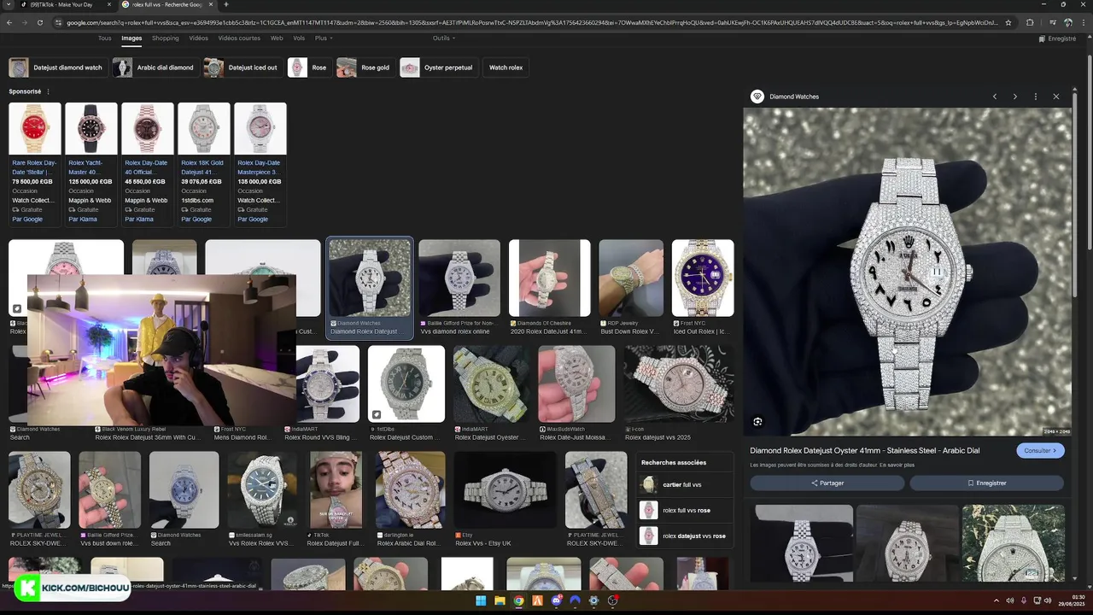This screenshot has width=1093, height=615.
Task: Close the Diamond Watches preview panel
Action: 1056,97
